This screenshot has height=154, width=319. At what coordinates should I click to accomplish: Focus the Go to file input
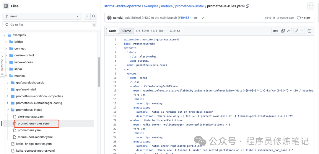50,24
